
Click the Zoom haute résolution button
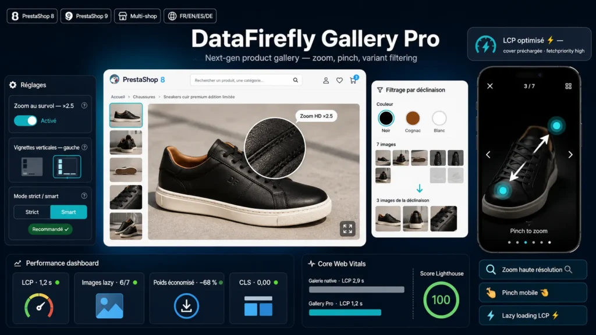click(533, 270)
